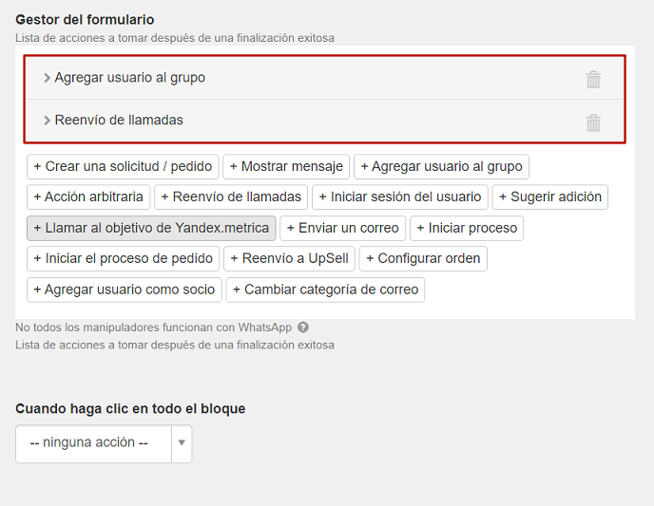Click the + Iniciar proceso button
654x506 pixels.
point(467,228)
